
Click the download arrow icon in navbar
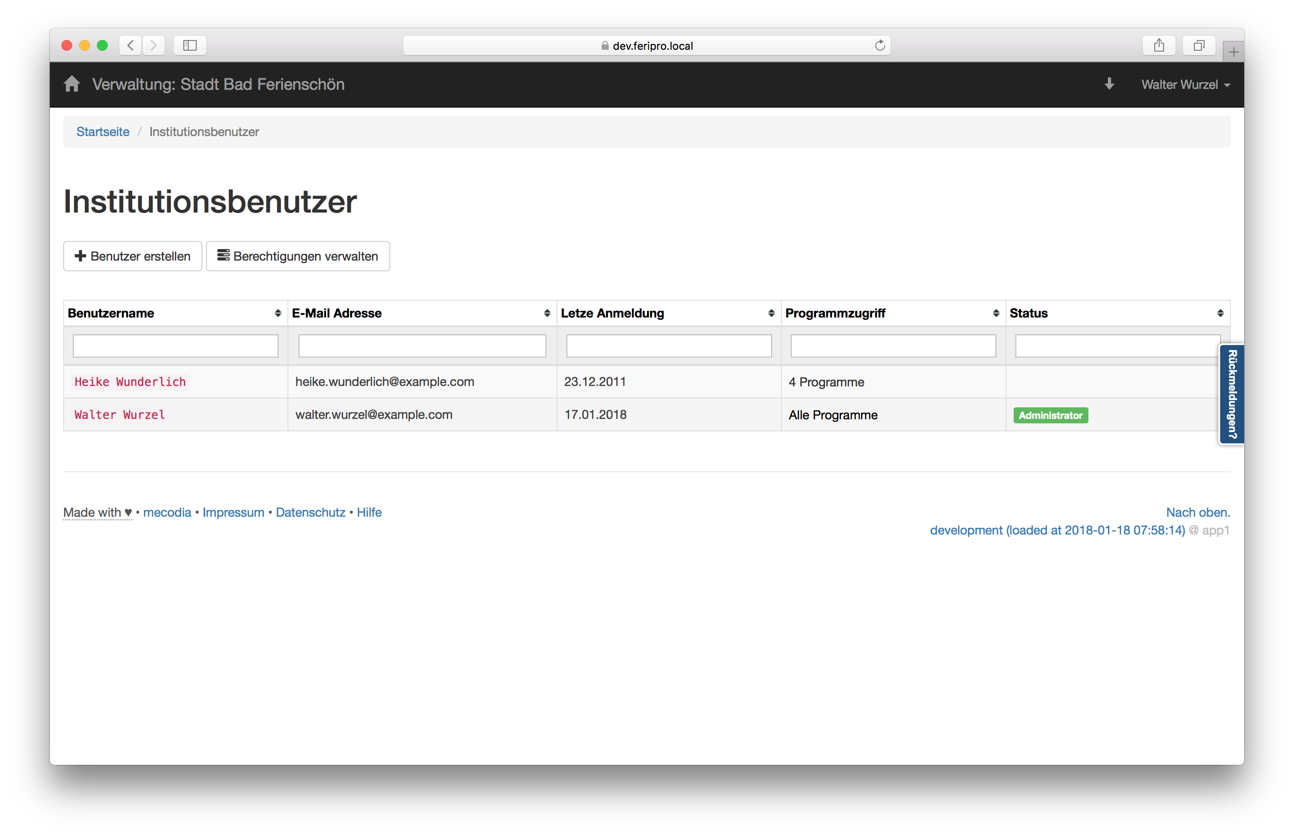[x=1109, y=84]
